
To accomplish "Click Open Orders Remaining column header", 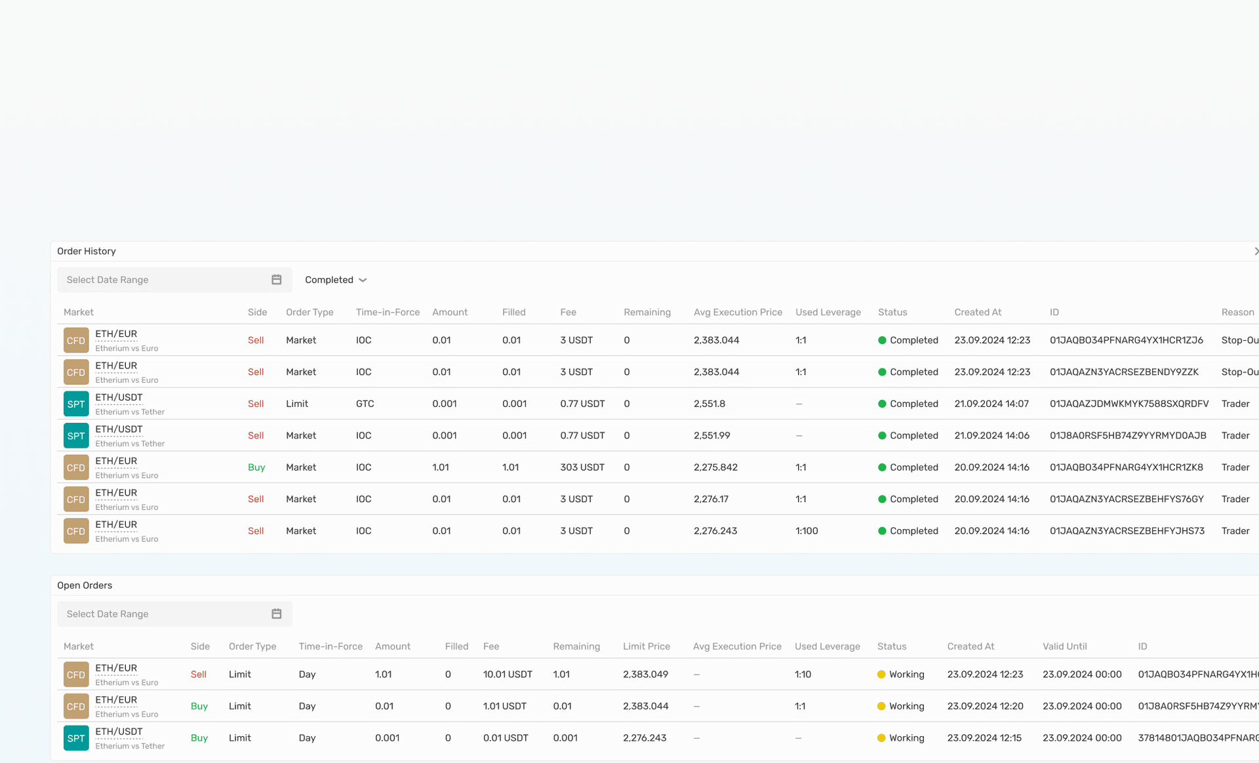I will coord(576,646).
